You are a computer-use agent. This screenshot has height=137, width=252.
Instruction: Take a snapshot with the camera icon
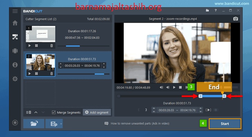coord(235,19)
